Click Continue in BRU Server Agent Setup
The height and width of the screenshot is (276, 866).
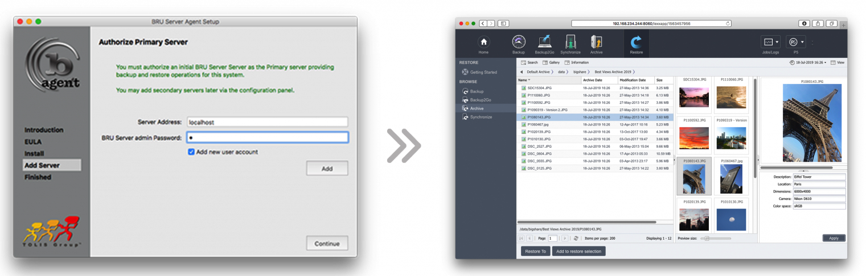pos(327,244)
